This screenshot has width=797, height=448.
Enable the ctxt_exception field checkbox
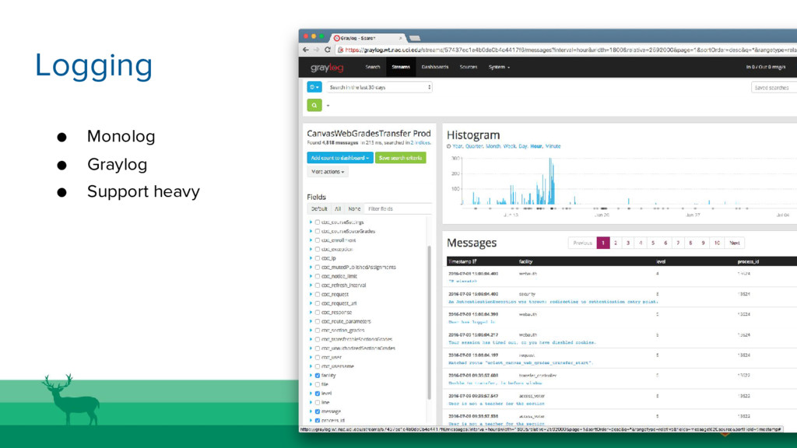(x=318, y=250)
